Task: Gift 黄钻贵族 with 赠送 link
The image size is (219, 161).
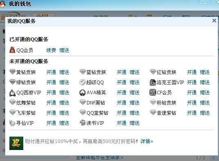Action: click(64, 72)
